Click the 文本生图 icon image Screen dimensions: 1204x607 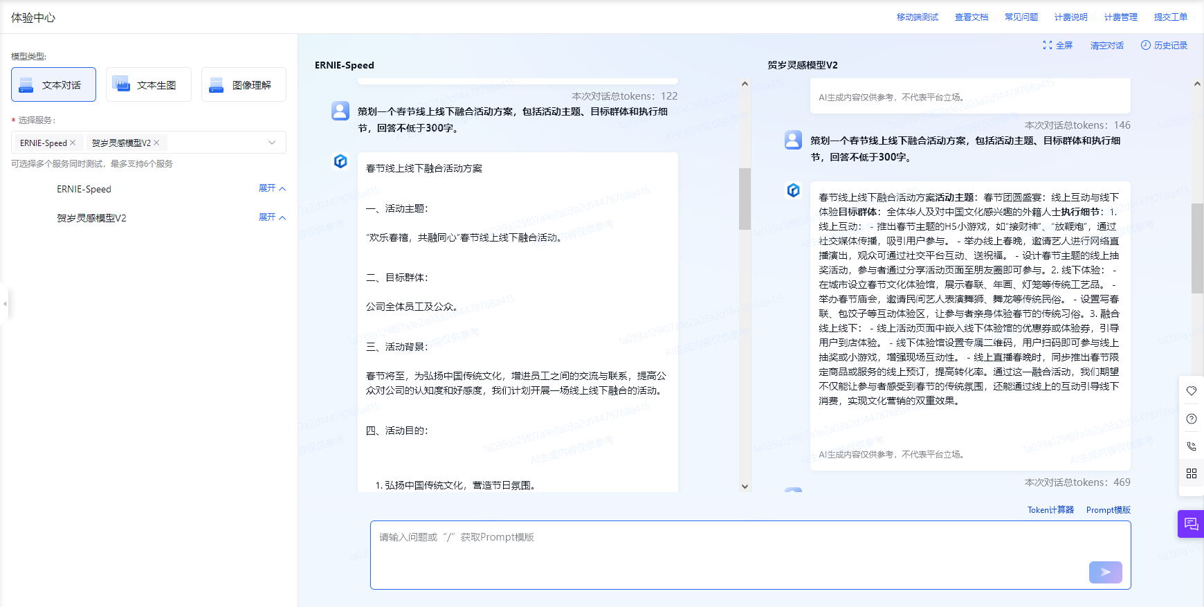[x=121, y=84]
